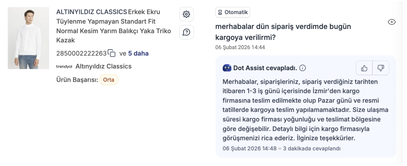Click the "3 dakikada cevaplandı" timestamp
Image resolution: width=407 pixels, height=166 pixels.
[x=312, y=149]
